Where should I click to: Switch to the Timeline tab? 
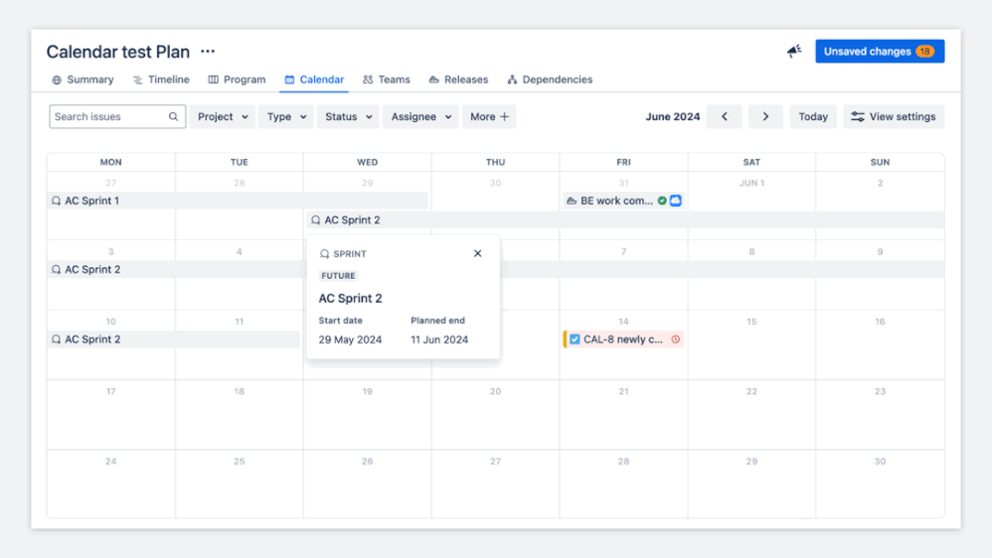click(x=161, y=79)
